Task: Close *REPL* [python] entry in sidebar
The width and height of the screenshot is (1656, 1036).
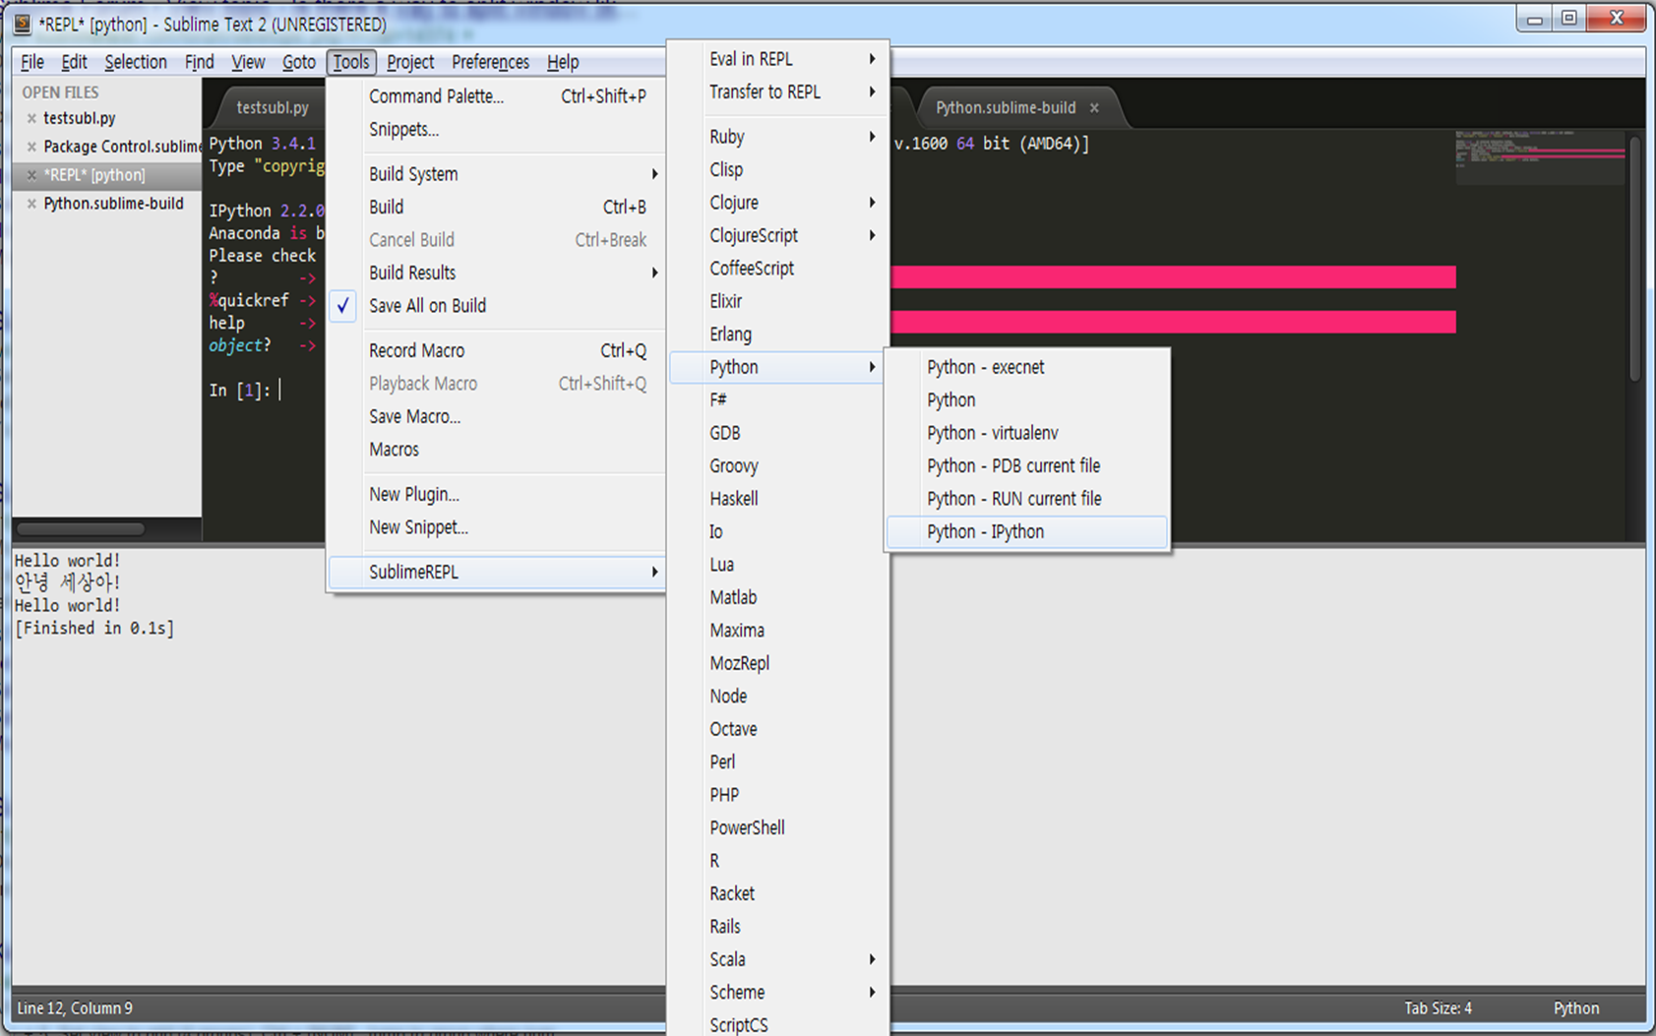Action: pyautogui.click(x=31, y=175)
